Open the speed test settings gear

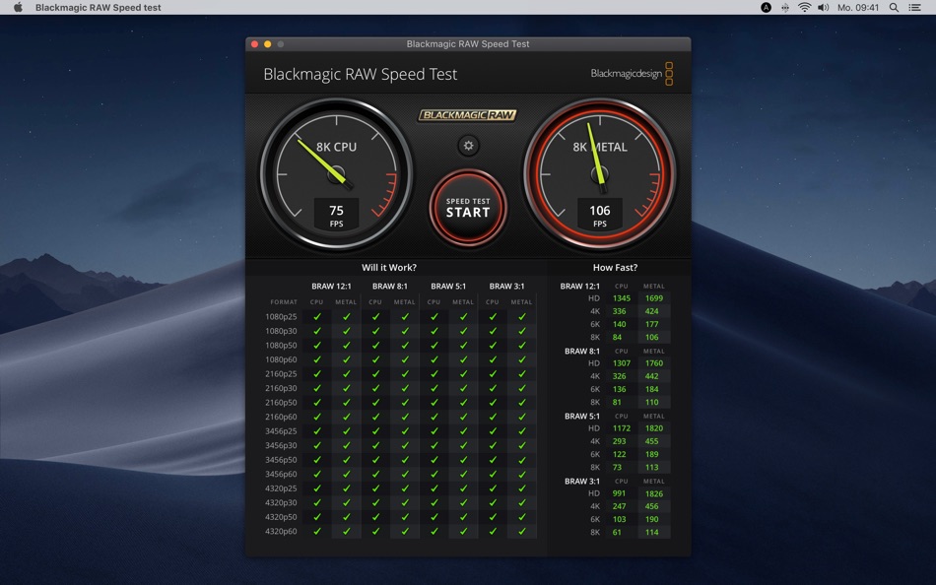pyautogui.click(x=467, y=145)
